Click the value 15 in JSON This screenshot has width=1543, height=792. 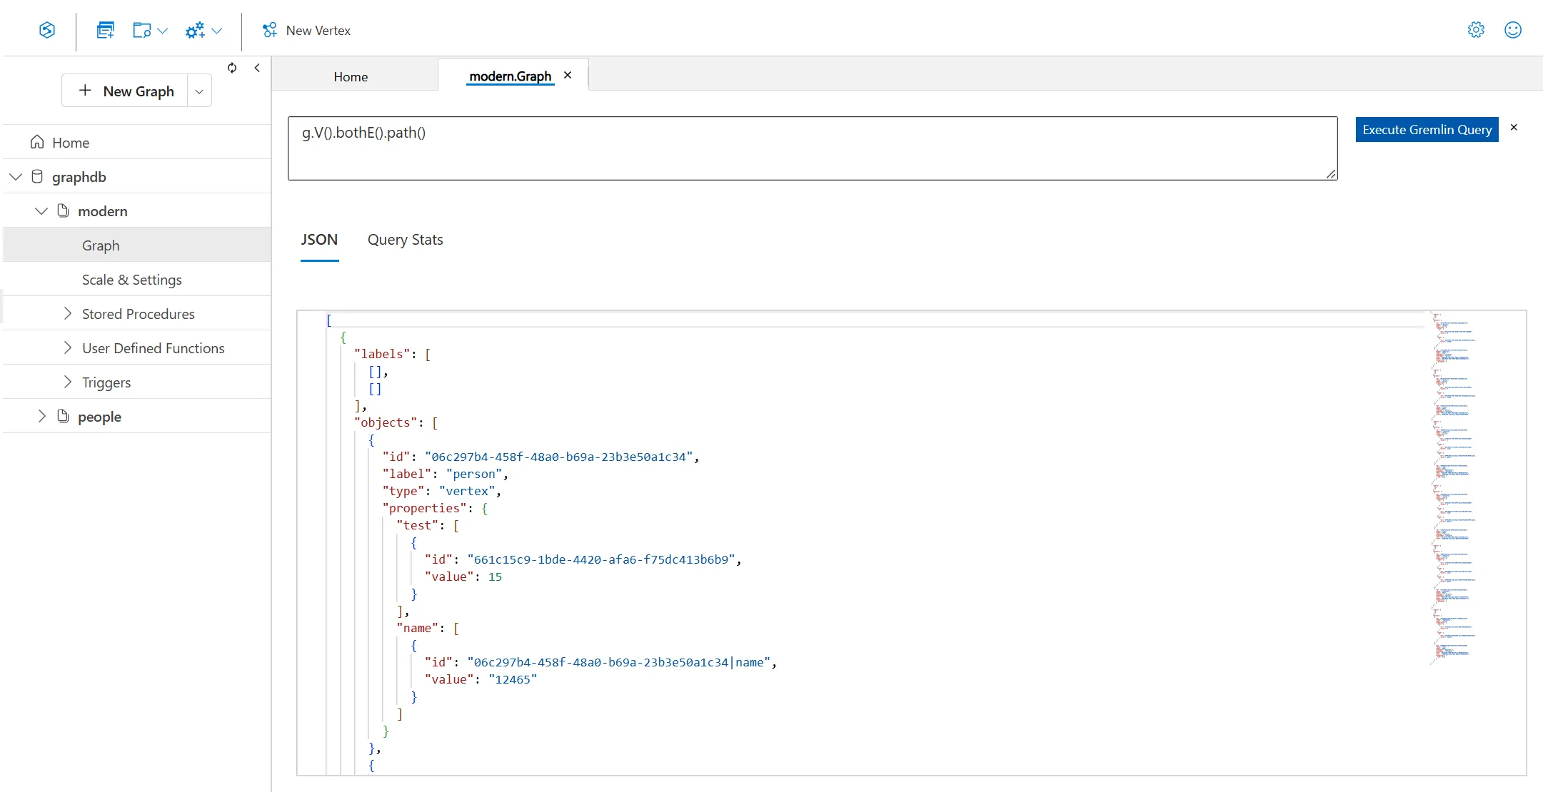[x=495, y=577]
